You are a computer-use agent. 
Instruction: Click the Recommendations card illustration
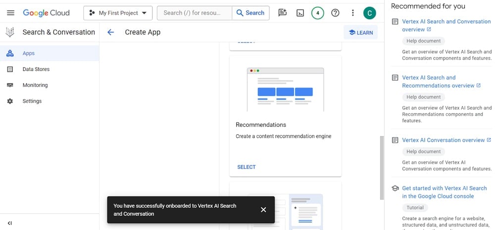[286, 89]
